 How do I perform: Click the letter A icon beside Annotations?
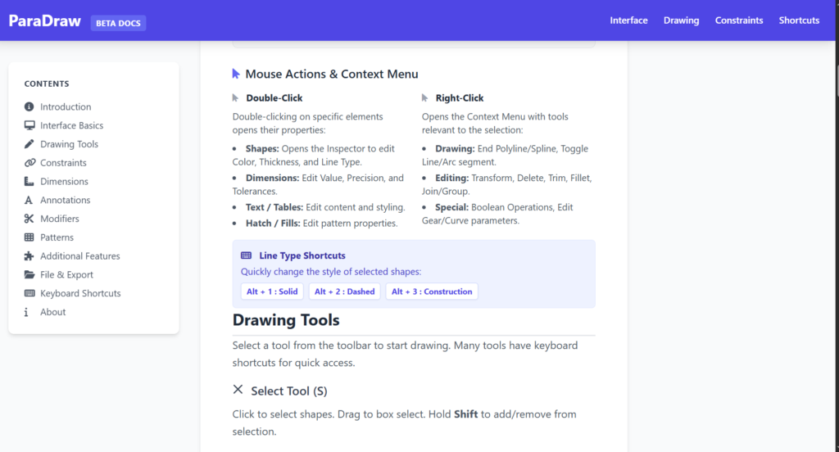tap(29, 200)
